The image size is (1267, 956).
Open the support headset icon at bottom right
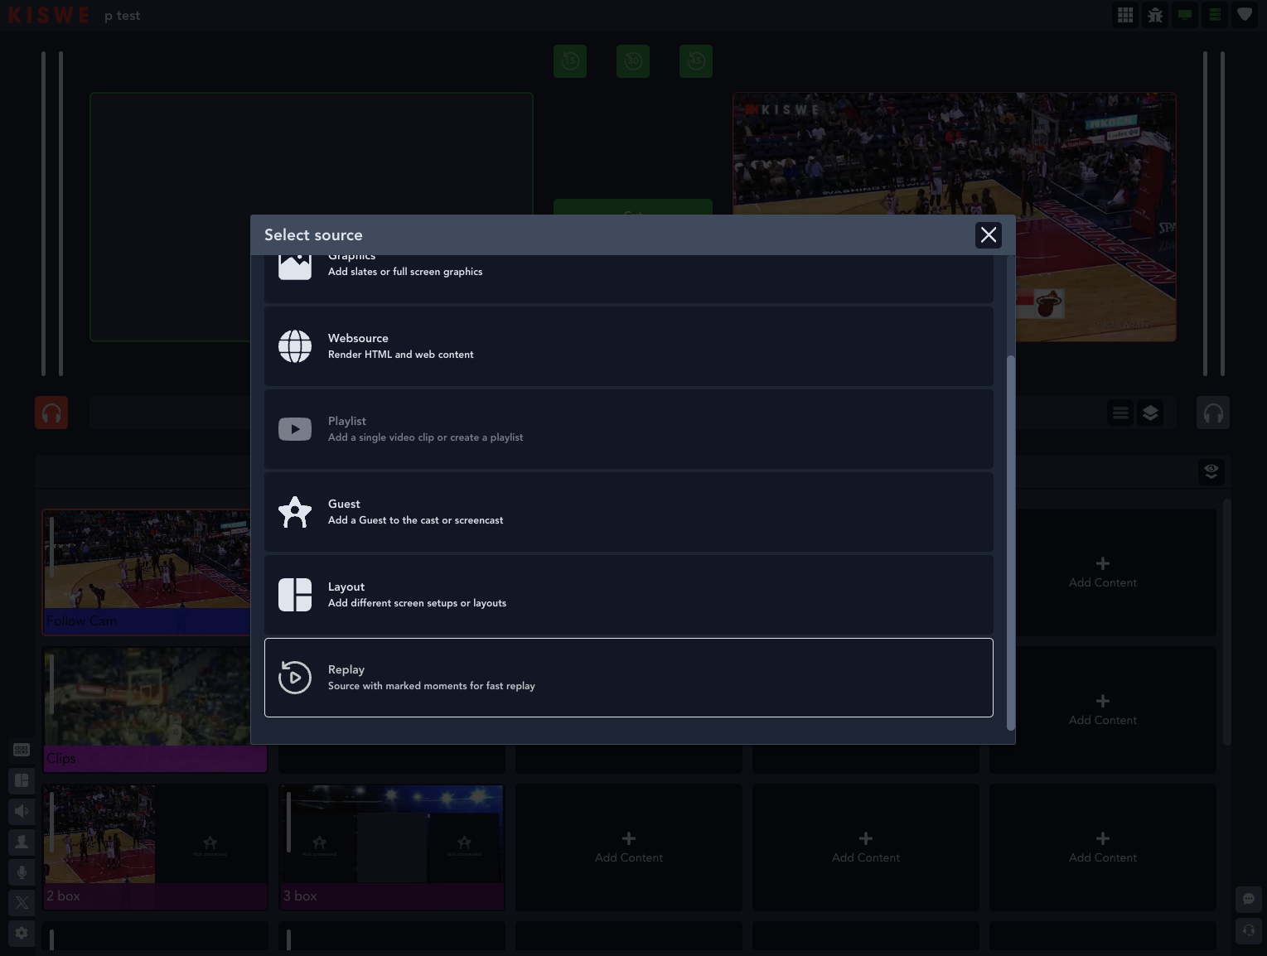(1249, 930)
